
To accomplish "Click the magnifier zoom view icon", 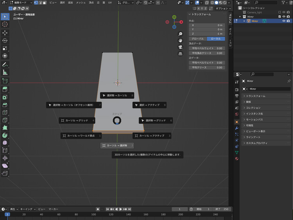I will coord(180,34).
